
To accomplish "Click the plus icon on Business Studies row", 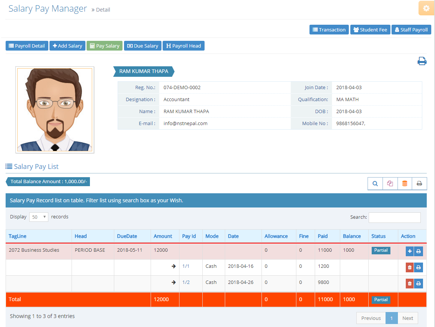I will pyautogui.click(x=410, y=251).
